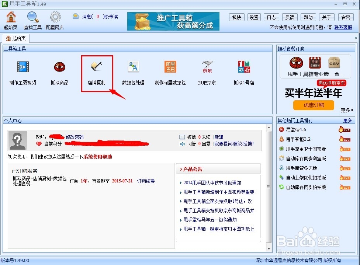Click the 关于 about button
The image size is (360, 265).
[326, 17]
